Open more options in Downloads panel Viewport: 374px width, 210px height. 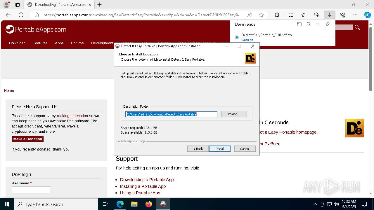318,24
